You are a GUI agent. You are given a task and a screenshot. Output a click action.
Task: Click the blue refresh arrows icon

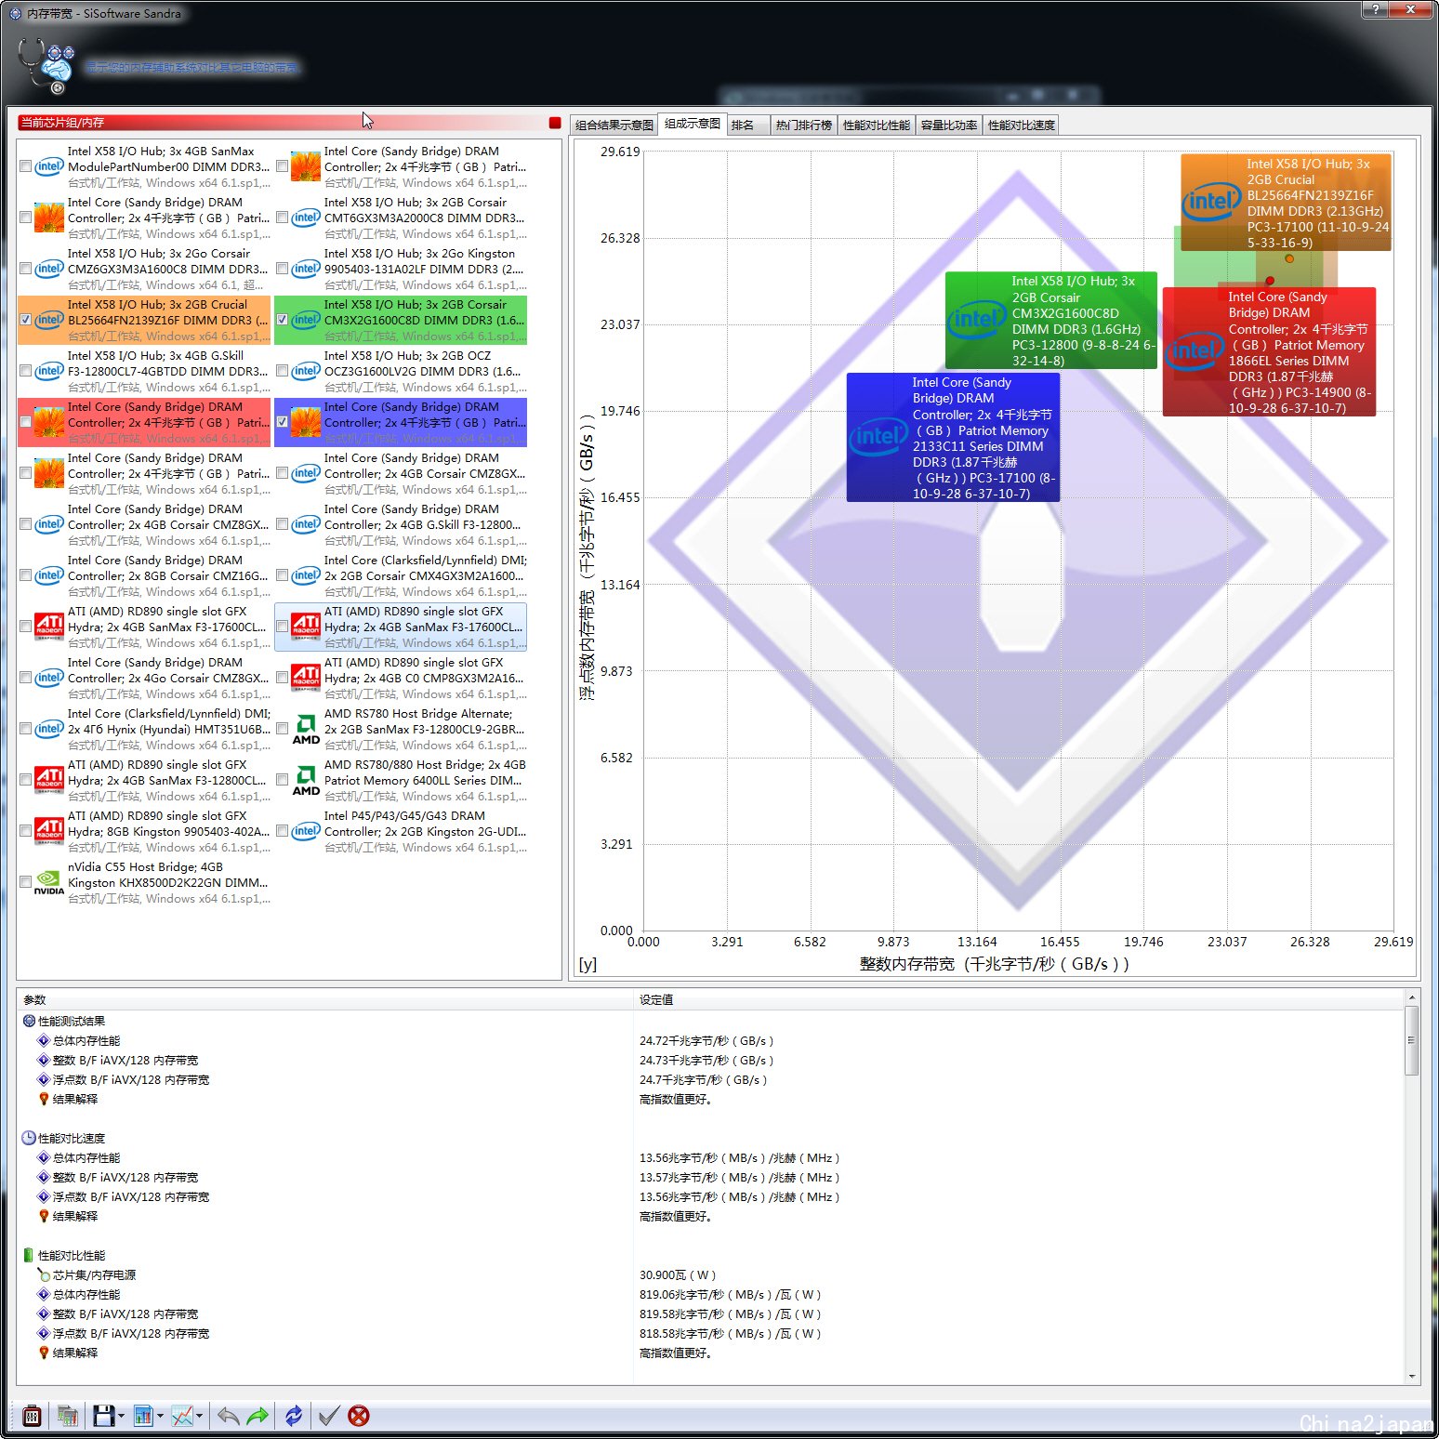point(293,1416)
